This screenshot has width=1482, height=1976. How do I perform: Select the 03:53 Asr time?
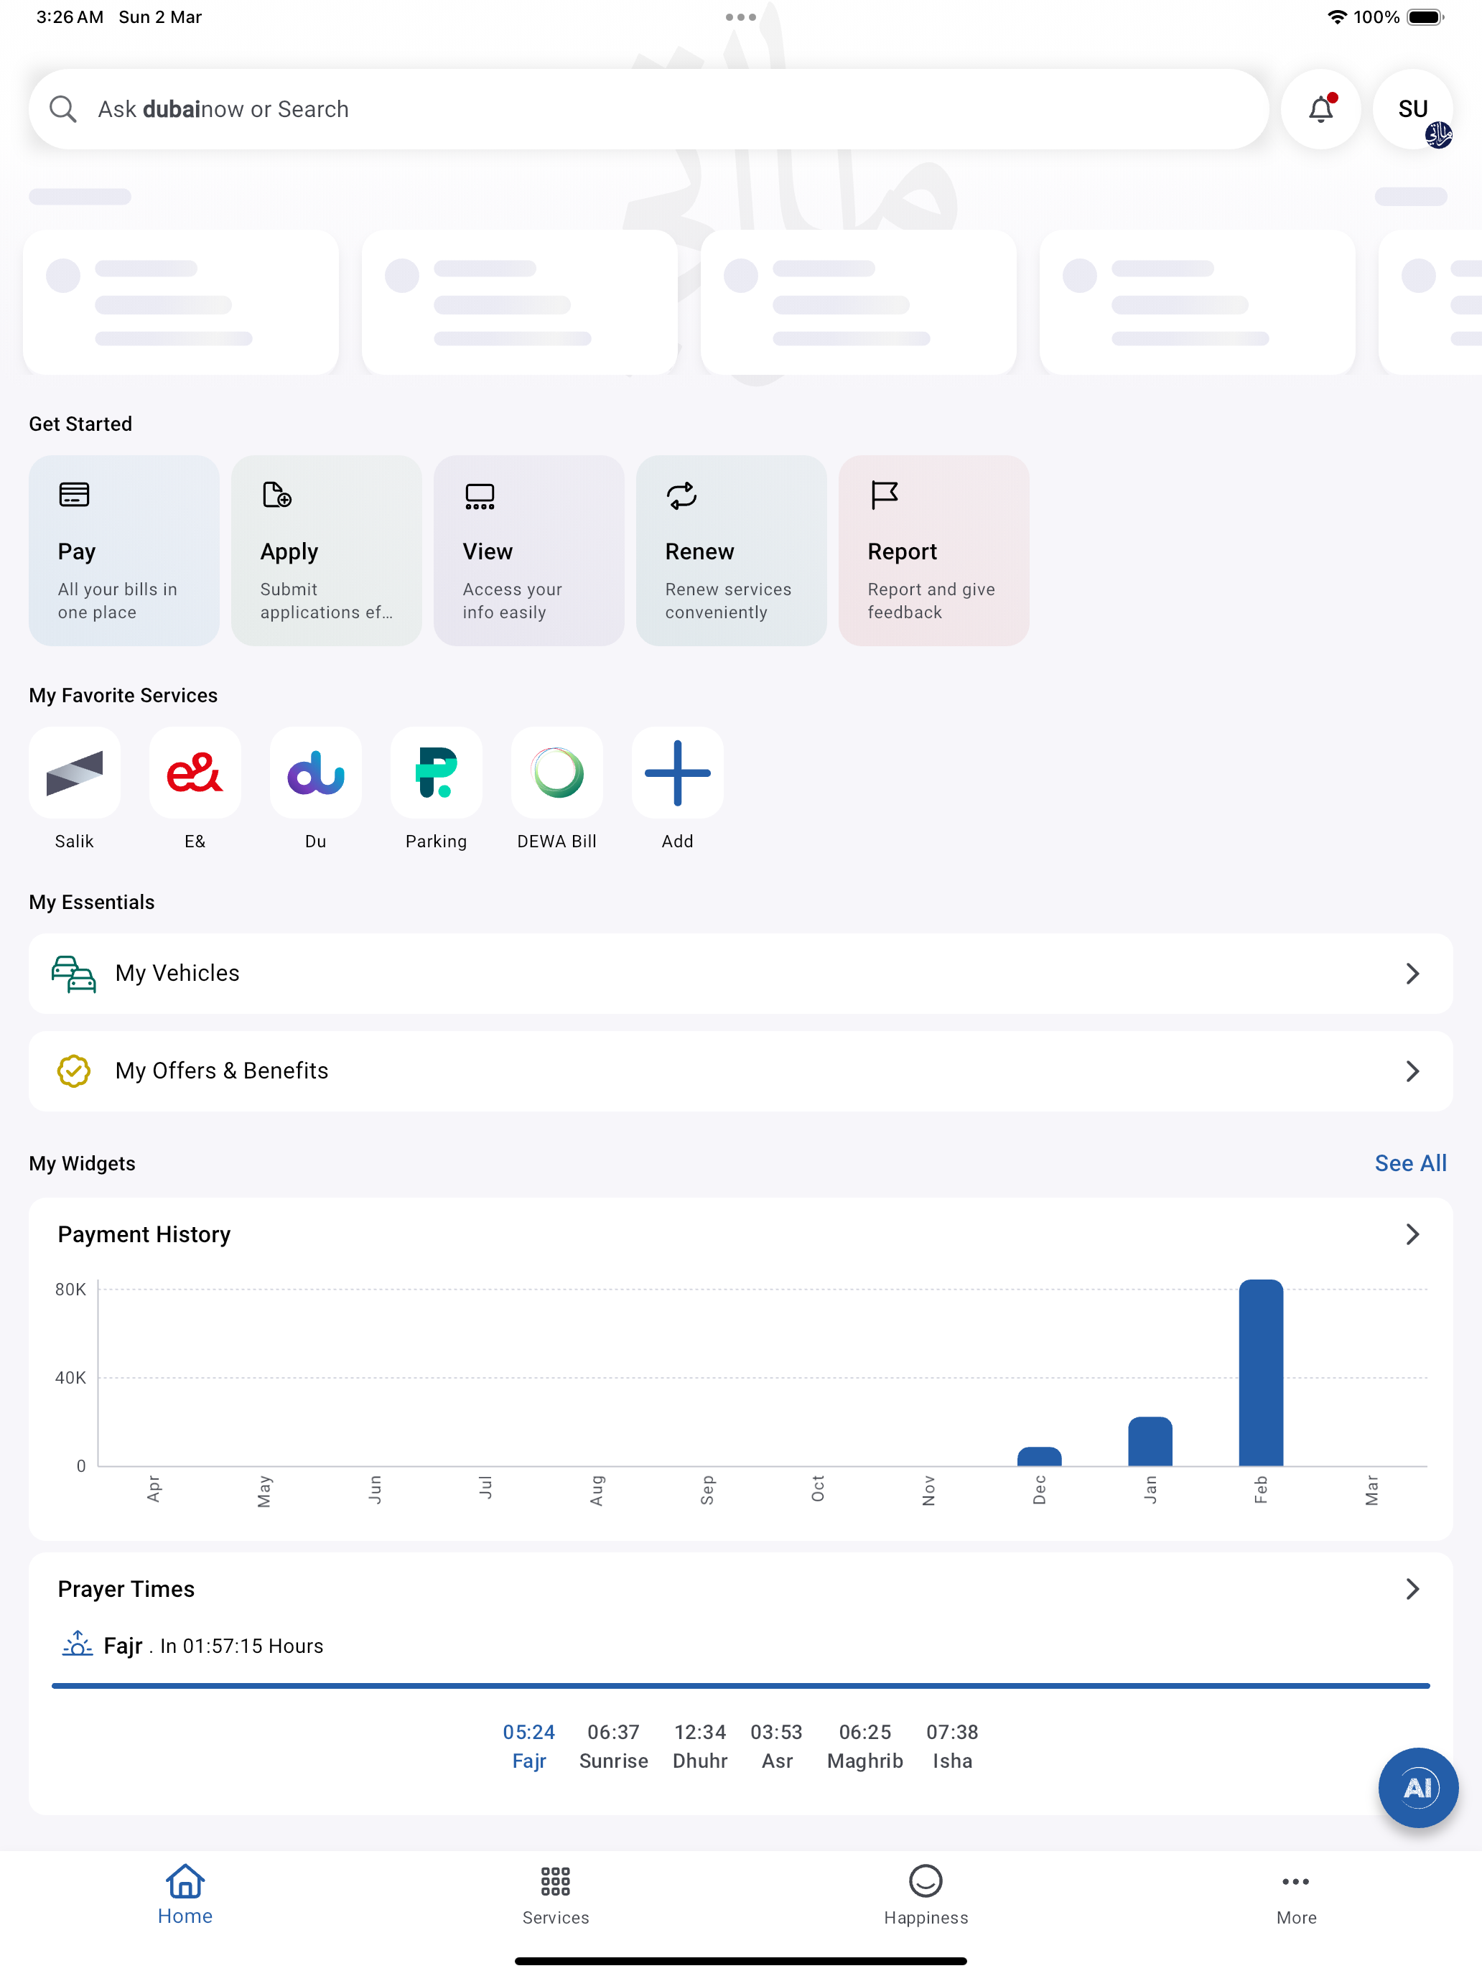[776, 1746]
